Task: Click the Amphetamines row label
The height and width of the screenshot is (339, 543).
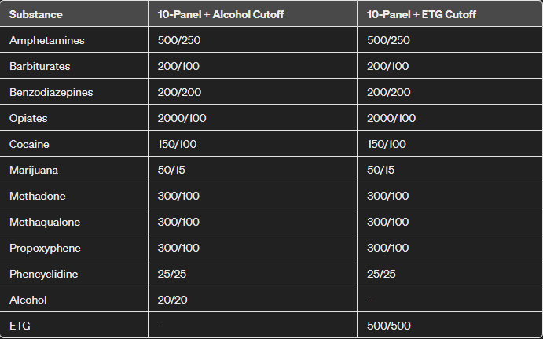Action: (46, 41)
